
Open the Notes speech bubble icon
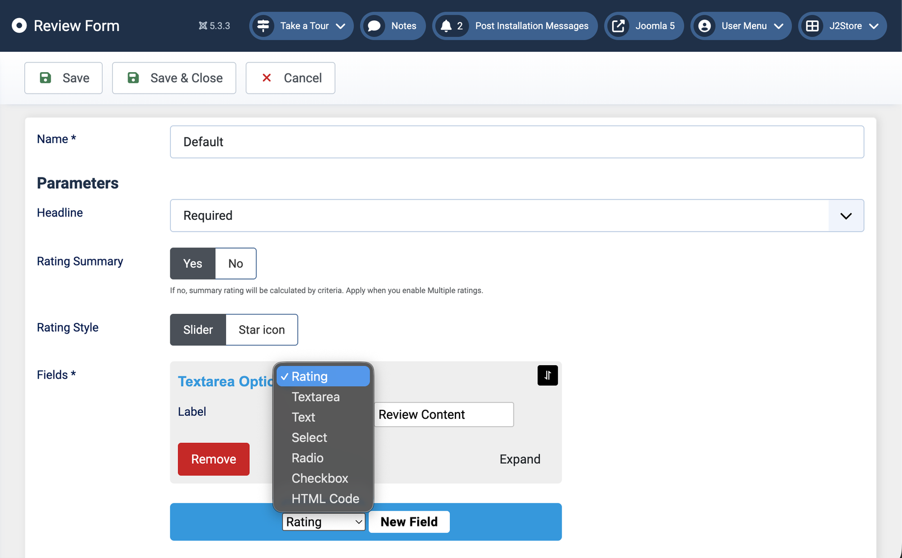[374, 26]
